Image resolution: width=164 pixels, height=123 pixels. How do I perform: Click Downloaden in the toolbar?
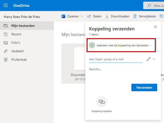[120, 16]
